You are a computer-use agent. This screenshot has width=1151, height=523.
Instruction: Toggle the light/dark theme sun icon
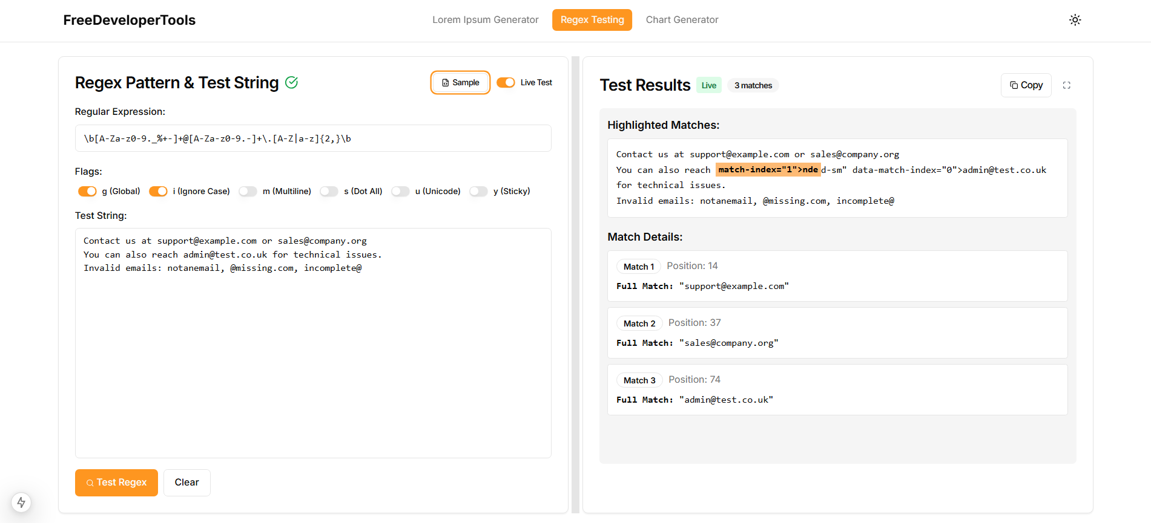point(1075,20)
